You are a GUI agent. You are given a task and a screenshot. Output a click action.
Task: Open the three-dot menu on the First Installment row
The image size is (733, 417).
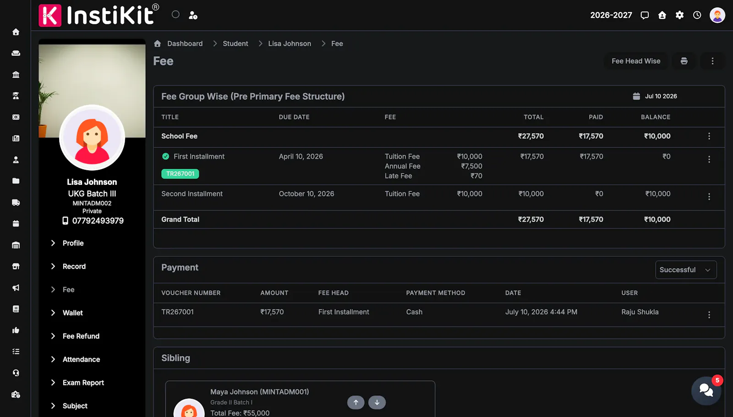point(709,159)
